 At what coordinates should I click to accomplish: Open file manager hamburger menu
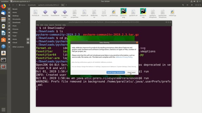coord(192,5)
